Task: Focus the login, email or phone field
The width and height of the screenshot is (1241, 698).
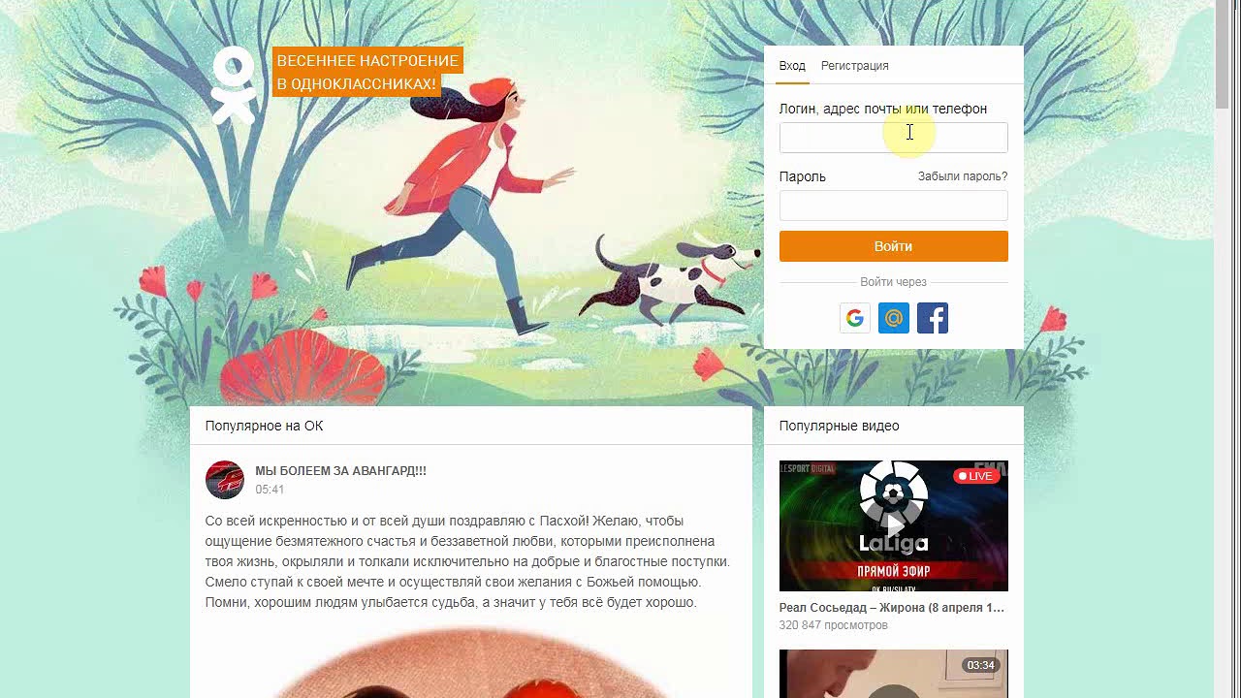Action: (x=894, y=138)
